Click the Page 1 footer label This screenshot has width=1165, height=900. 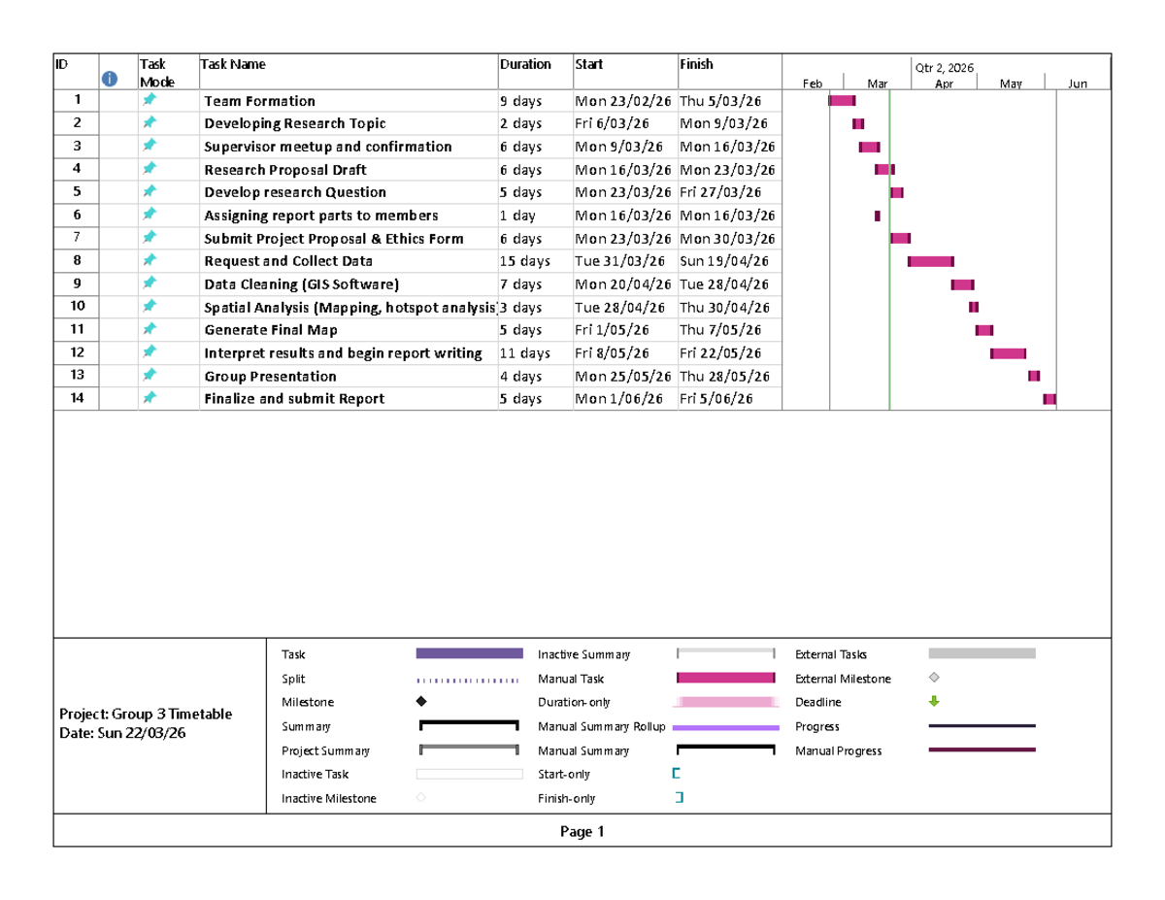(582, 832)
